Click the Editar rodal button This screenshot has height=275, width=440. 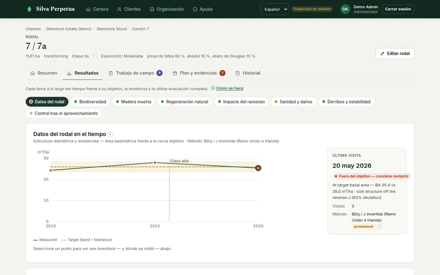click(x=395, y=54)
